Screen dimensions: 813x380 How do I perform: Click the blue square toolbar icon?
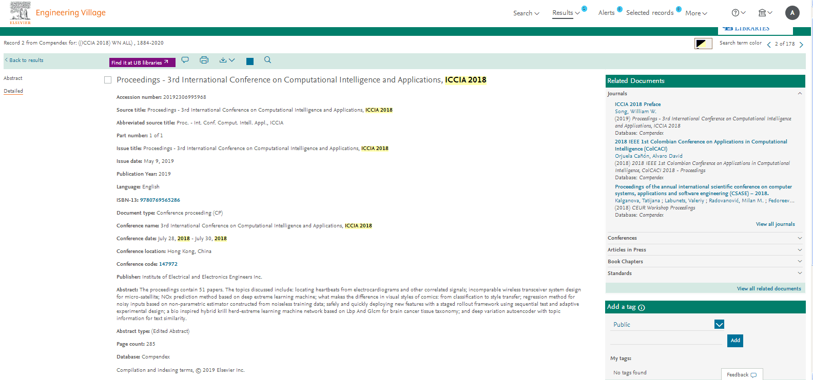point(250,61)
